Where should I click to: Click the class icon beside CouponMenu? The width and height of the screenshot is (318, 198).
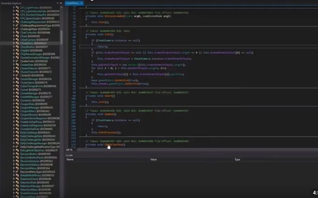(17, 111)
